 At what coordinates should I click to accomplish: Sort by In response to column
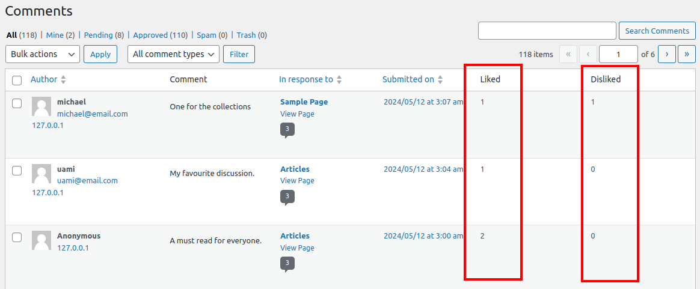coord(311,79)
